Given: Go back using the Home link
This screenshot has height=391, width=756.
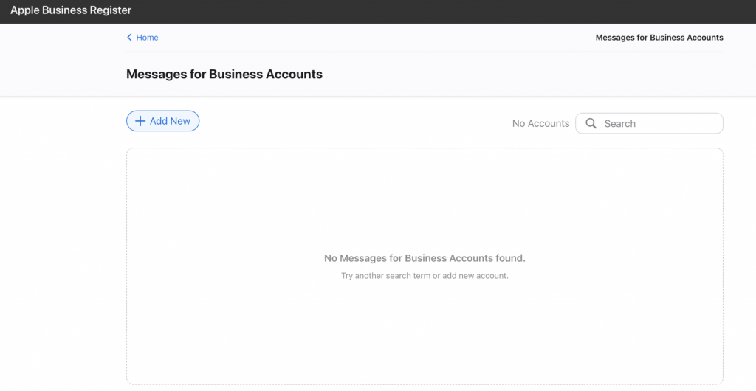Looking at the screenshot, I should (142, 38).
